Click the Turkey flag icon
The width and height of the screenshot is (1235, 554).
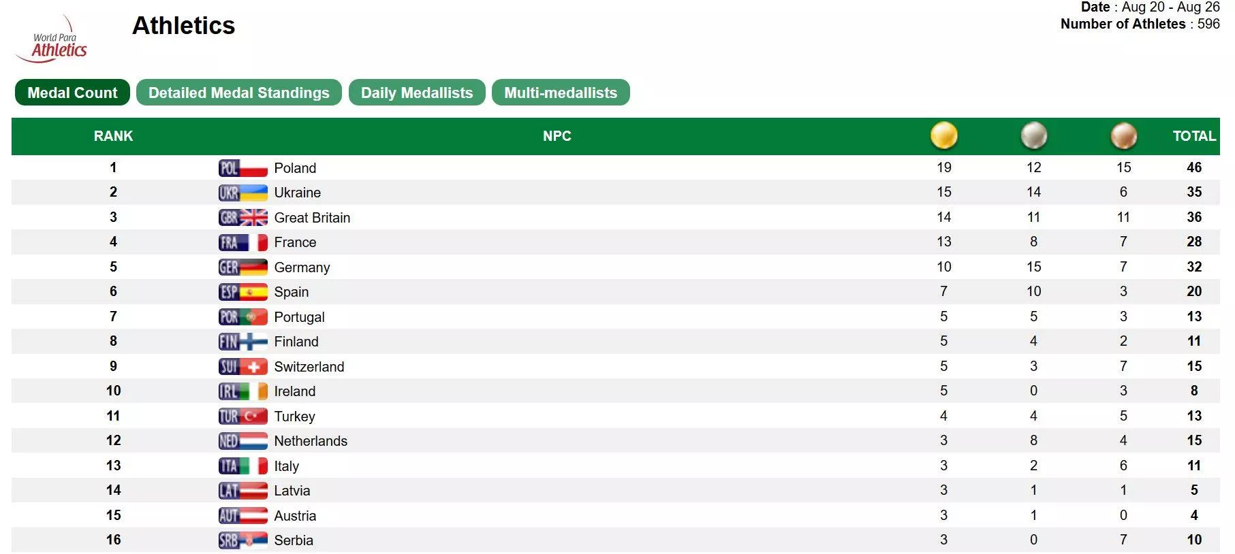(243, 417)
